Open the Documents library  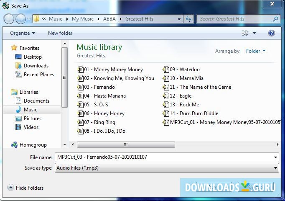pos(32,100)
